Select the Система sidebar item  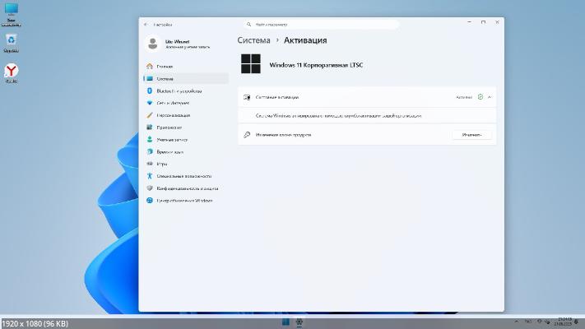(165, 79)
